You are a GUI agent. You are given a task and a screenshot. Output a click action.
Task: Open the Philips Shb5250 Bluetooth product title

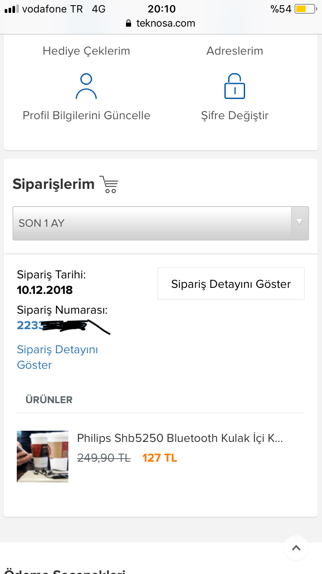[x=180, y=438]
